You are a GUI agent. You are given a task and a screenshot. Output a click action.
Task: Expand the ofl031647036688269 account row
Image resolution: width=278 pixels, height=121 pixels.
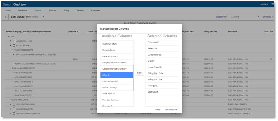(x=12, y=73)
